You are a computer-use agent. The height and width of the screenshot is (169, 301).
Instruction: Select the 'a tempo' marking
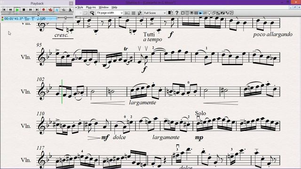click(x=152, y=39)
